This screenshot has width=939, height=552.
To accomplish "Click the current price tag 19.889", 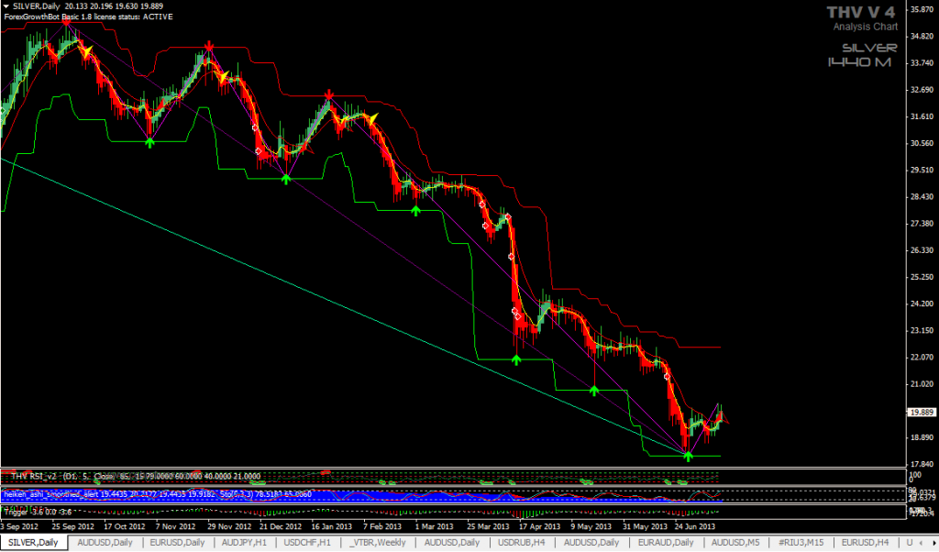I will pos(922,413).
